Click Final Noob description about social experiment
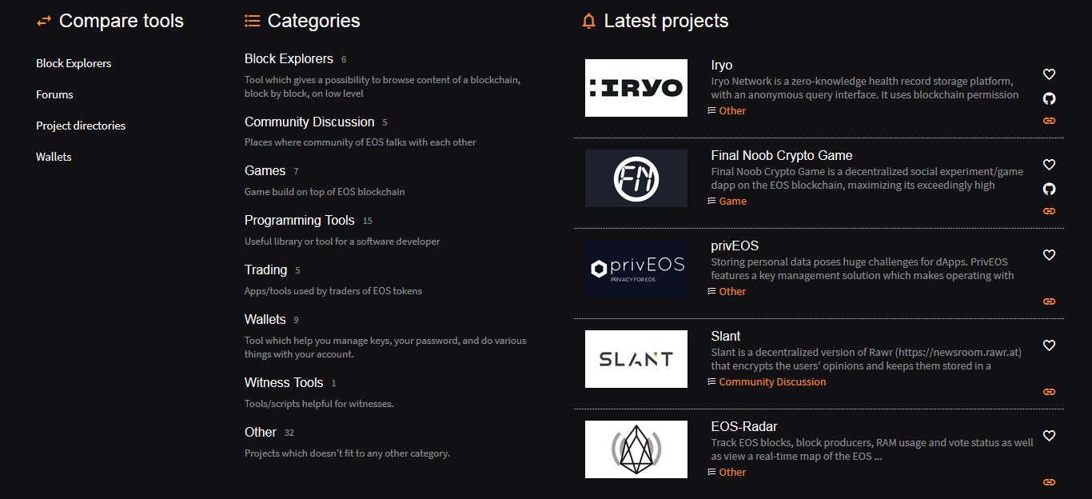This screenshot has width=1092, height=499. click(867, 178)
